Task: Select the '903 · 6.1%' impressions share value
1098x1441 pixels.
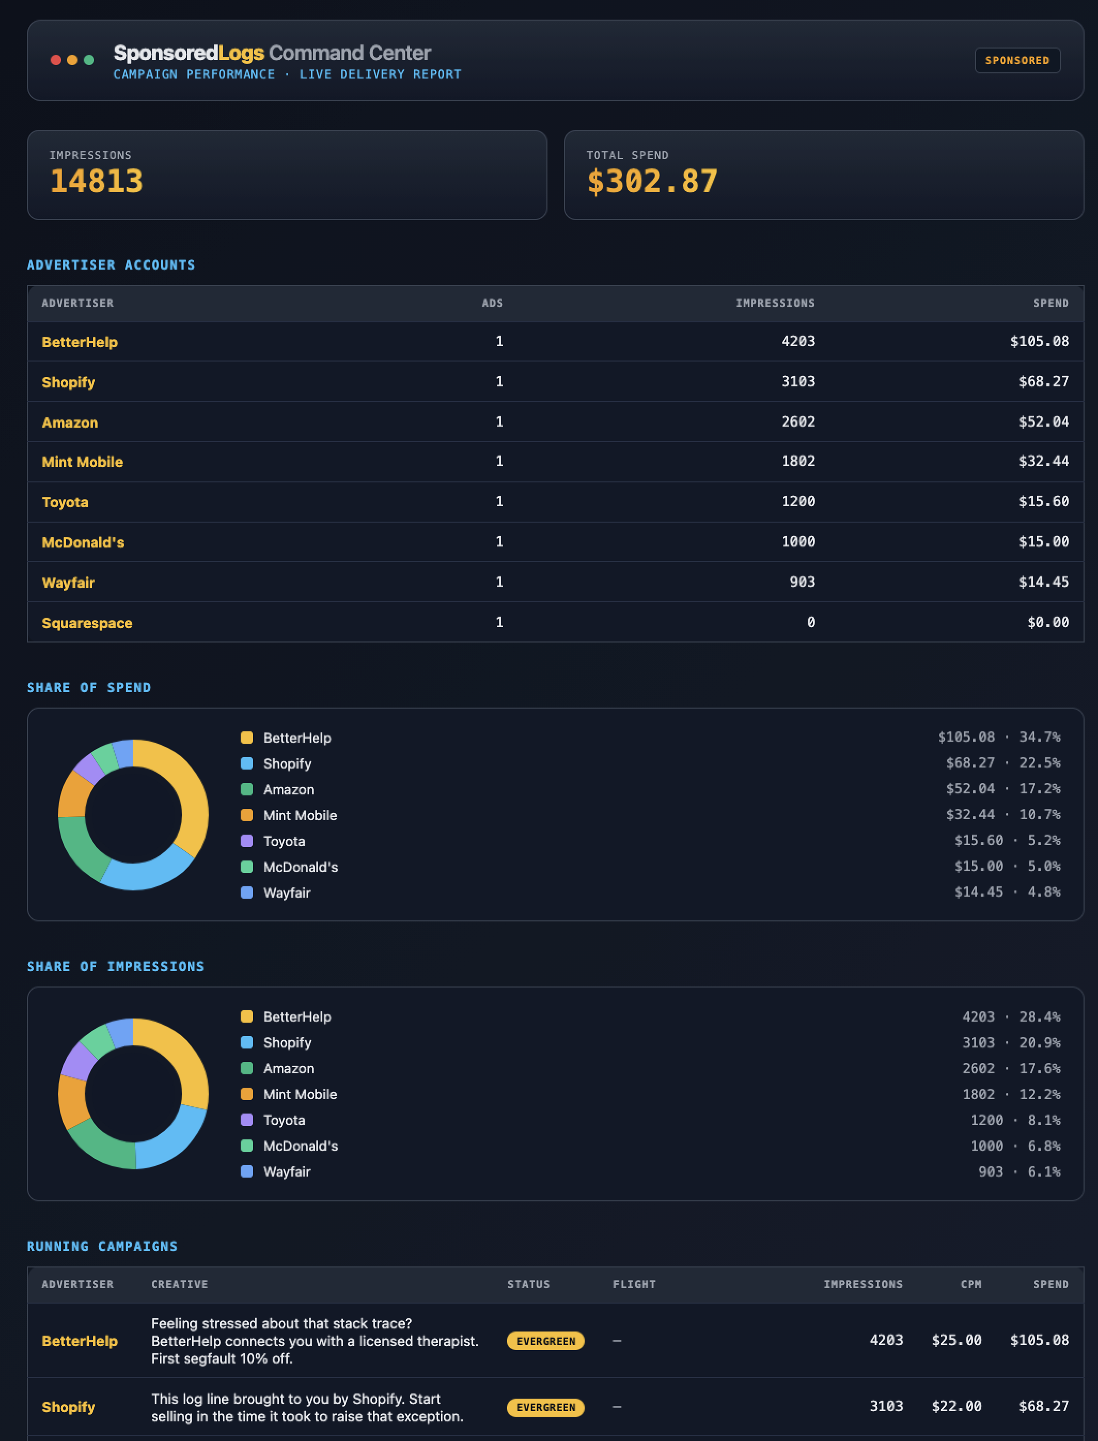Action: pos(1019,1172)
